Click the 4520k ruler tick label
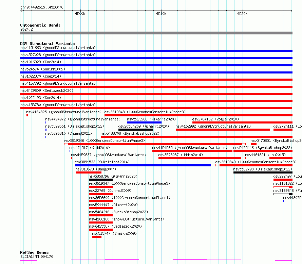302x264 pixels. (242, 14)
